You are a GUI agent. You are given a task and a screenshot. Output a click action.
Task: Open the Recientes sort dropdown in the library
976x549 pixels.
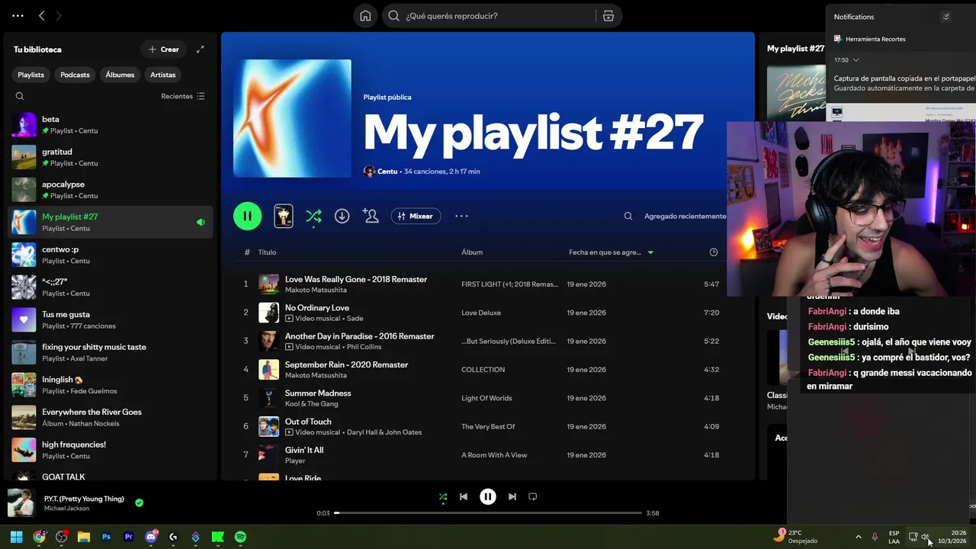(183, 96)
